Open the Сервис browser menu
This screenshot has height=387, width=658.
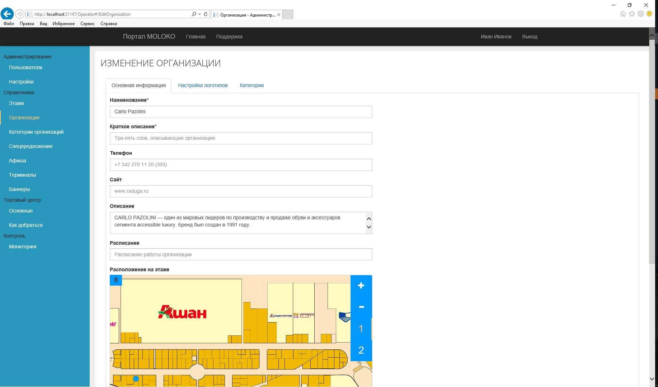pyautogui.click(x=87, y=24)
